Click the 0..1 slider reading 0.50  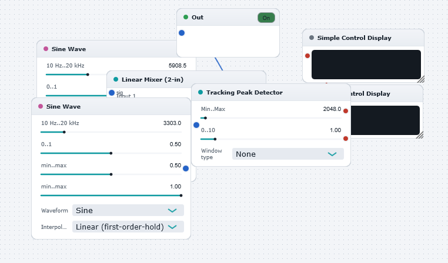[111, 153]
